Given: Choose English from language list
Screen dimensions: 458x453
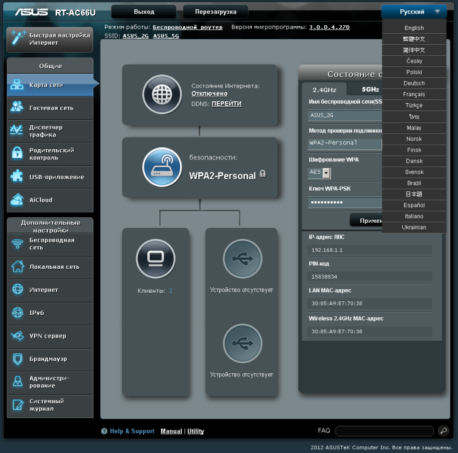Looking at the screenshot, I should (x=414, y=28).
